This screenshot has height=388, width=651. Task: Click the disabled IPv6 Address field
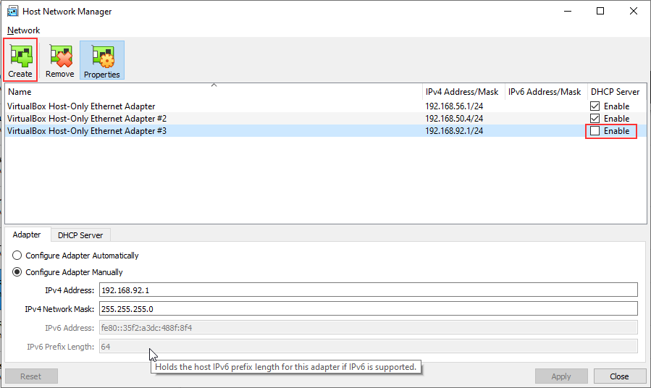[369, 327]
